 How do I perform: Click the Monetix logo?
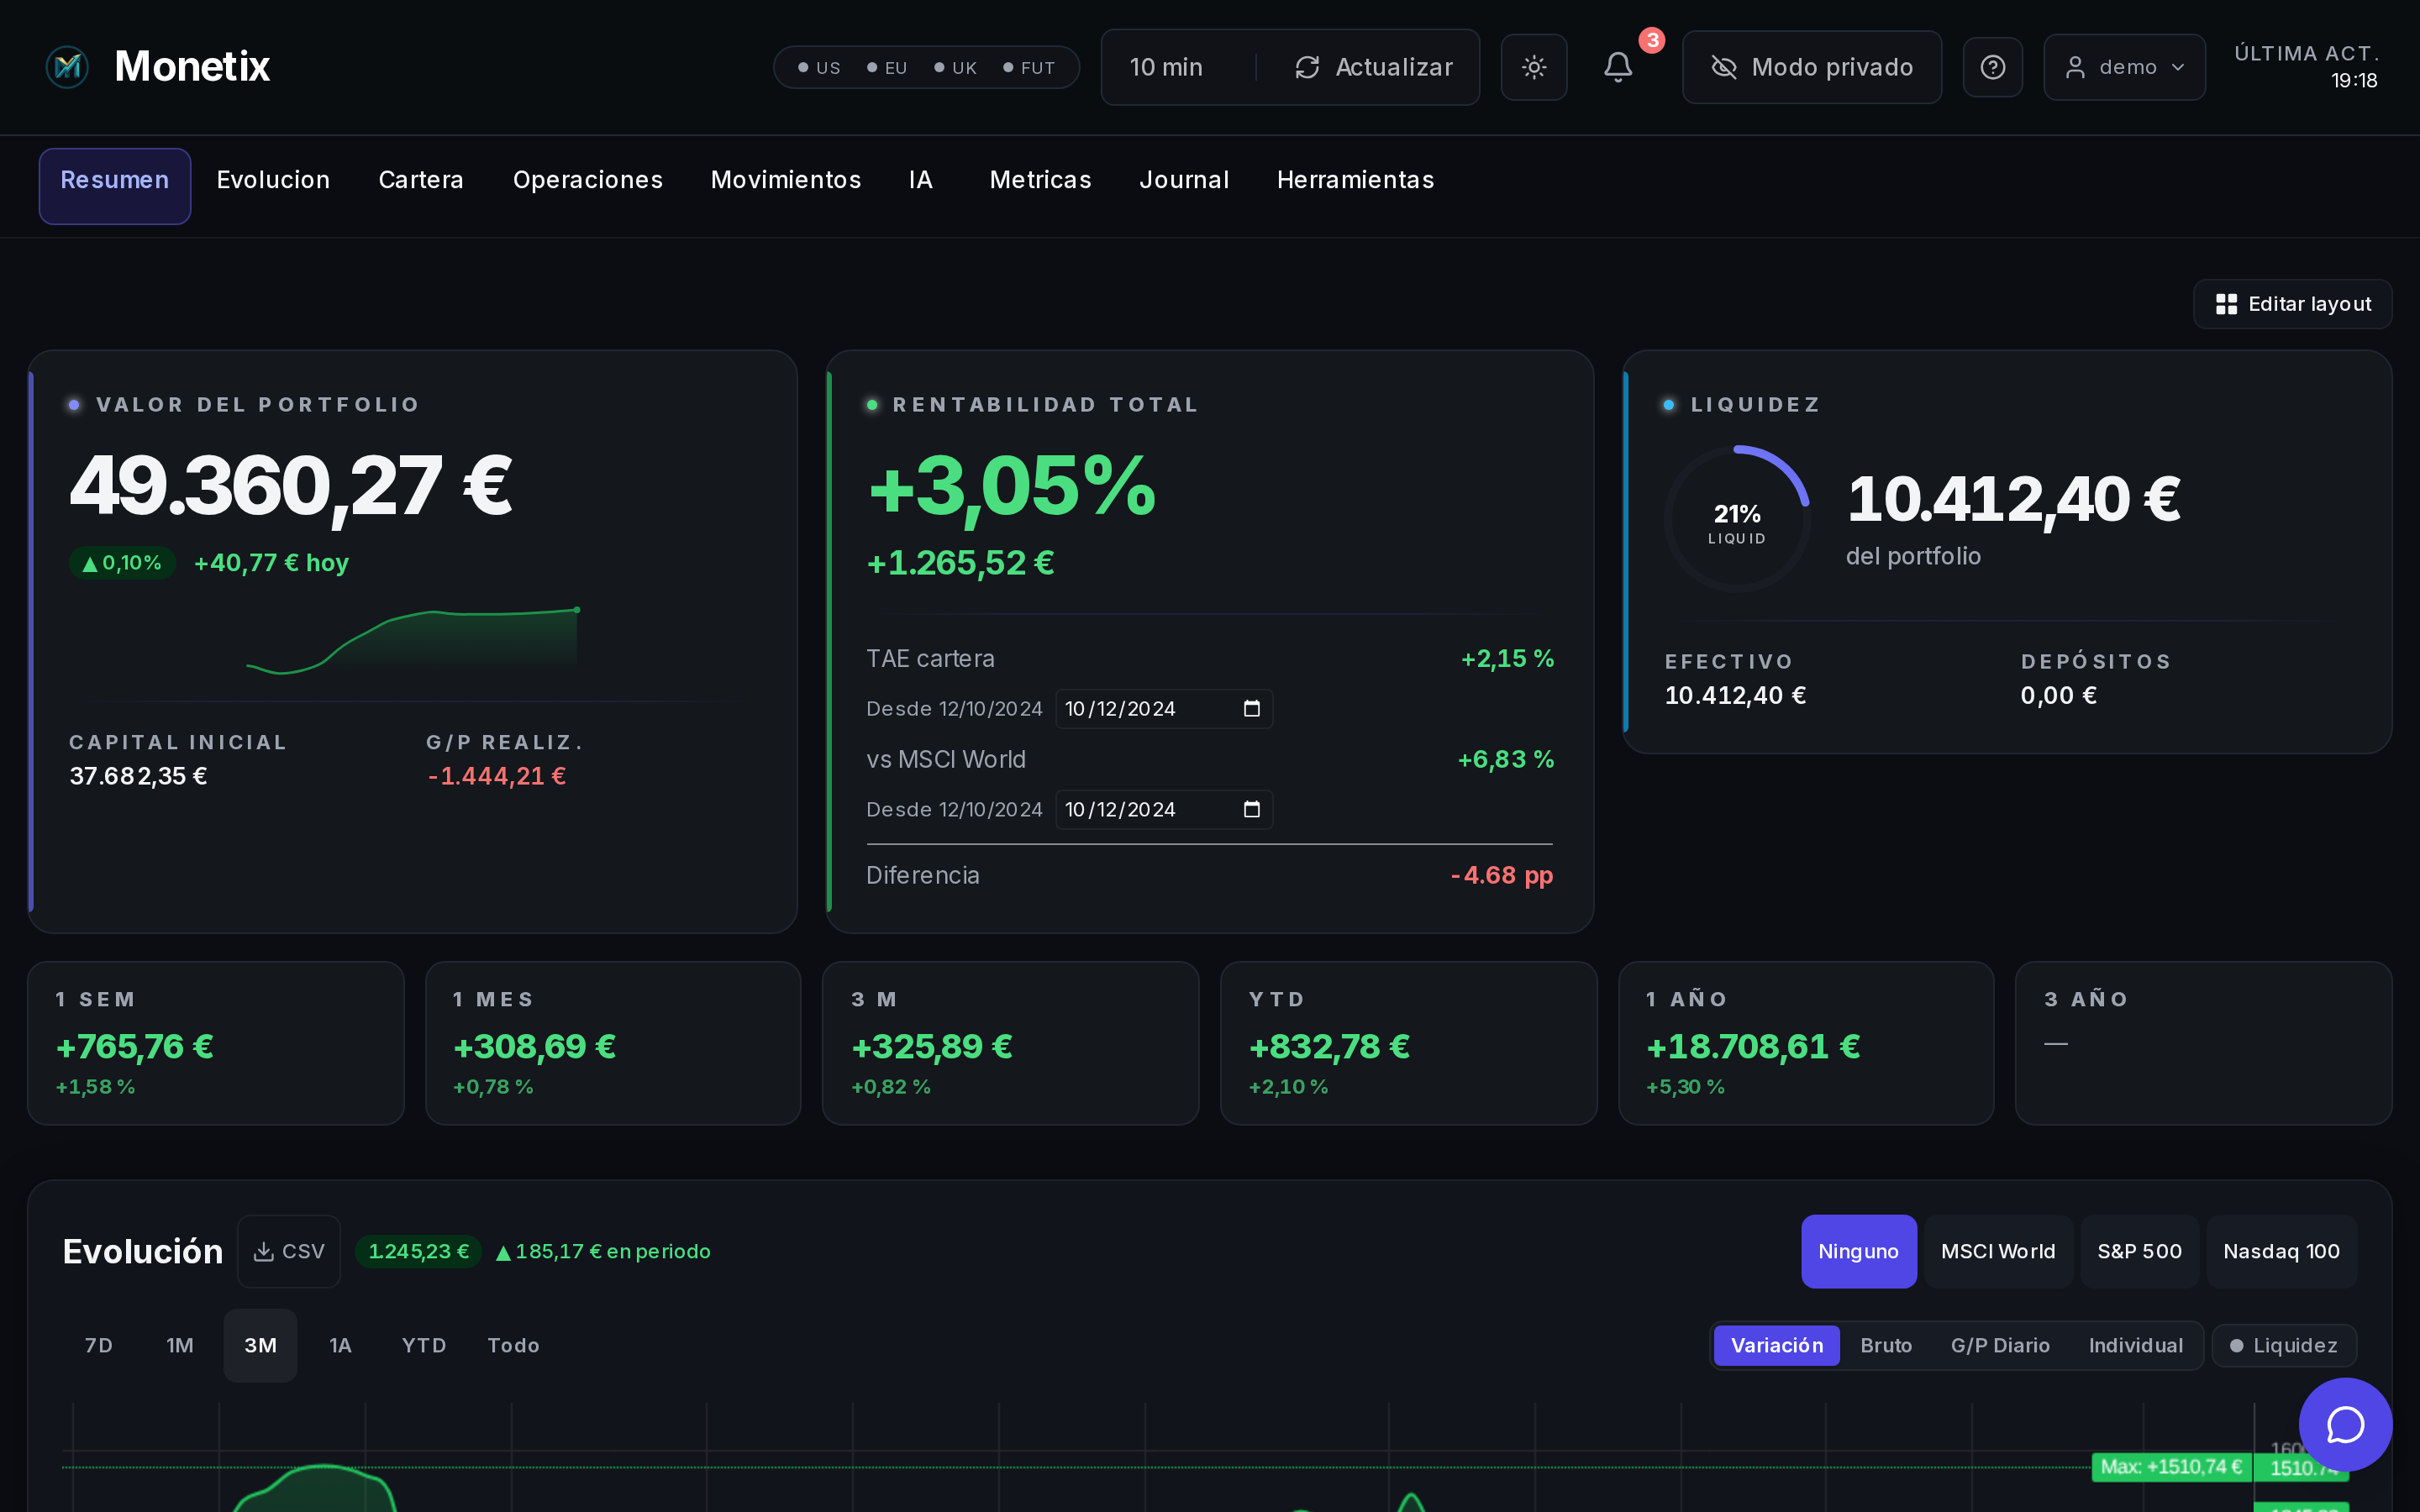tap(66, 66)
